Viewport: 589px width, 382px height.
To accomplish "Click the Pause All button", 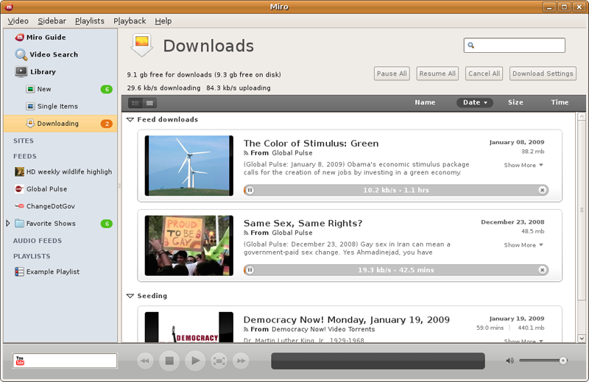I will pyautogui.click(x=392, y=74).
